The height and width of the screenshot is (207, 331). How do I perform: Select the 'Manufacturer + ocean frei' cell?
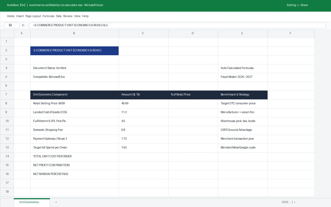243,112
